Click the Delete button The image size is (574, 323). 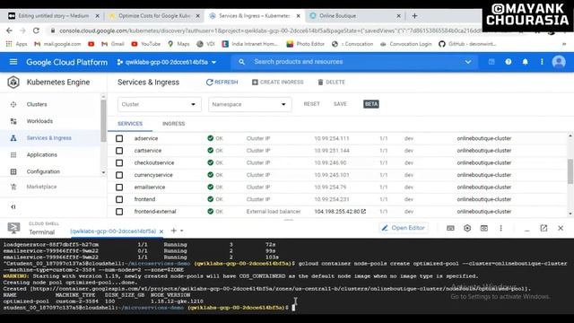pyautogui.click(x=331, y=82)
